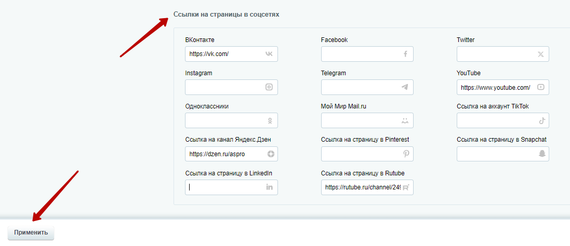This screenshot has width=570, height=246.
Task: Focus the Telegram link input field
Action: pyautogui.click(x=367, y=87)
